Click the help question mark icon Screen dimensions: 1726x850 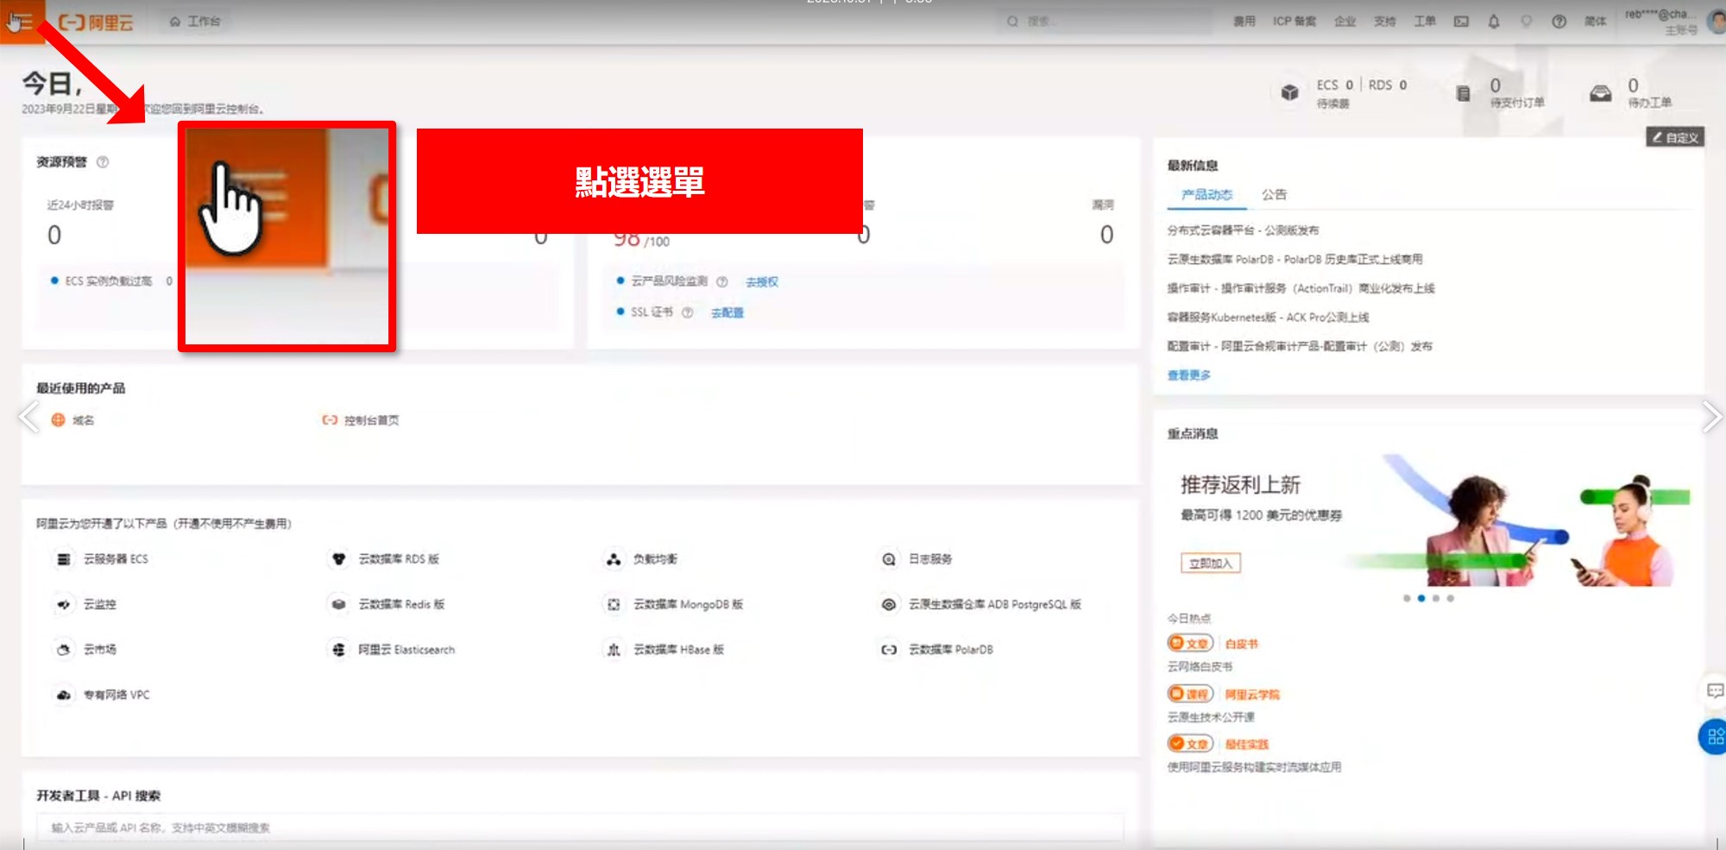point(1559,22)
